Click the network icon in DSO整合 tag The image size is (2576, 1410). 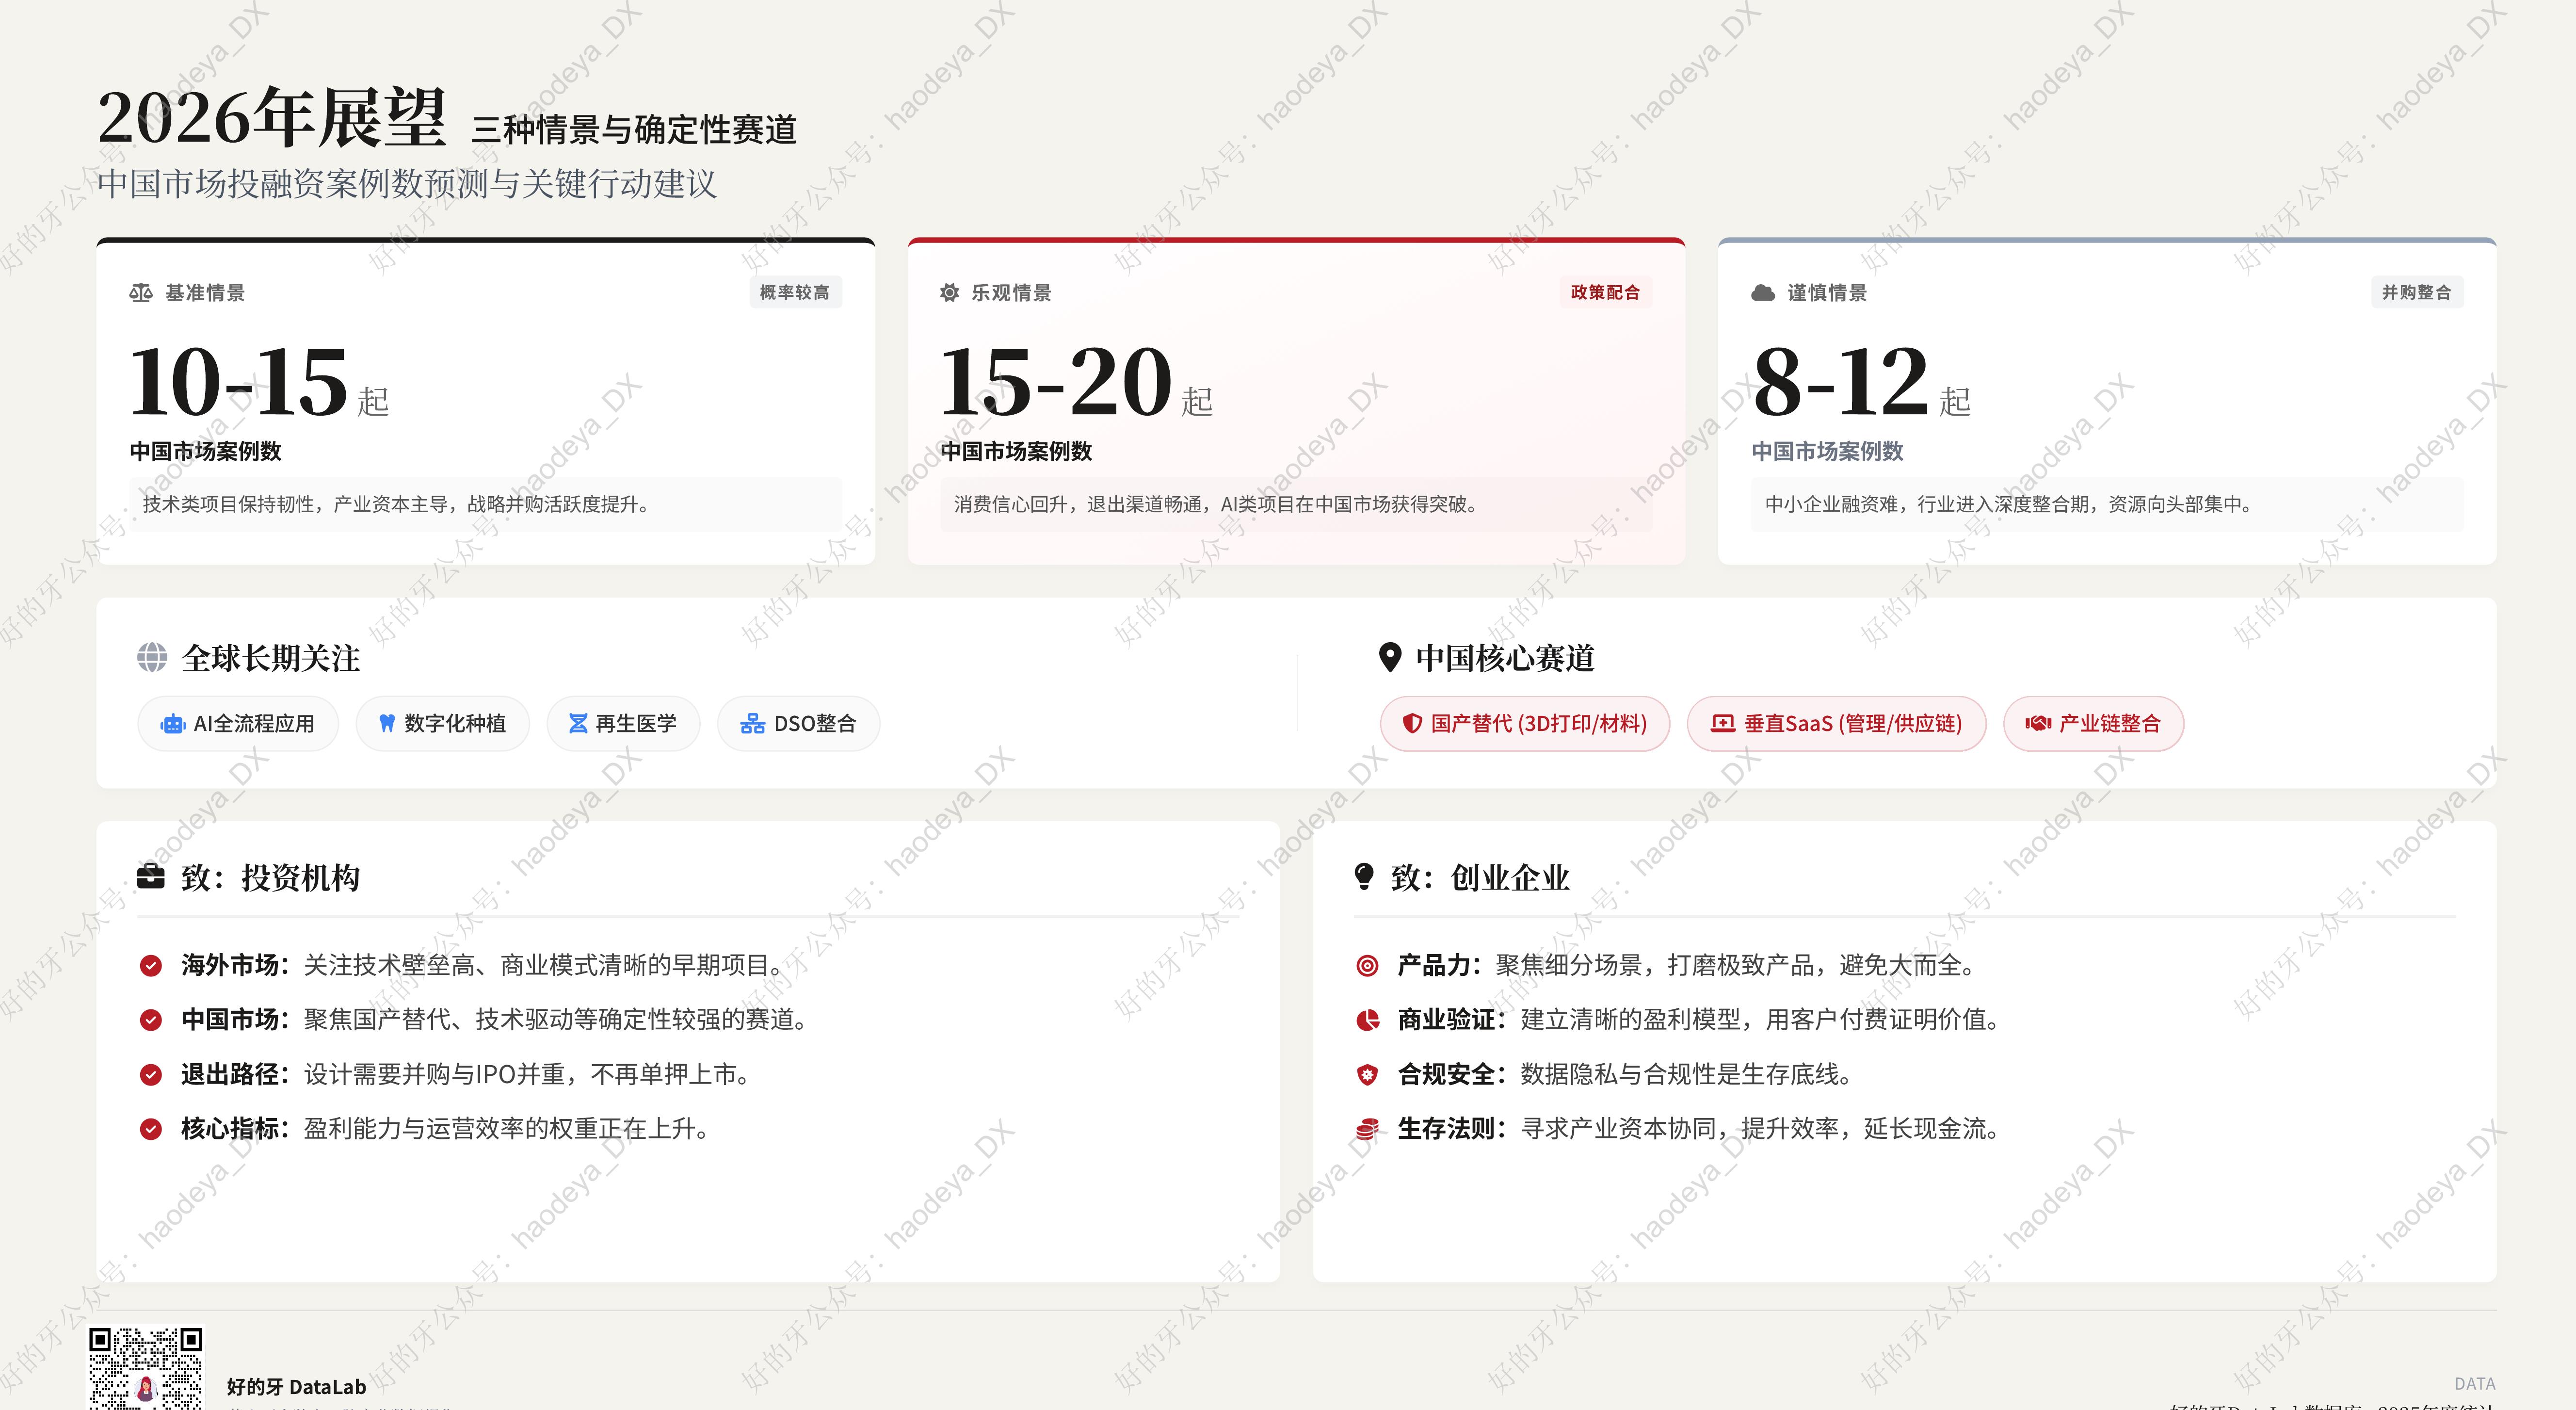point(752,724)
